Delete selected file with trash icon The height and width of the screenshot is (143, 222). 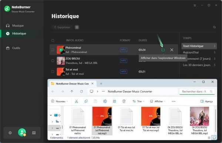[124, 102]
